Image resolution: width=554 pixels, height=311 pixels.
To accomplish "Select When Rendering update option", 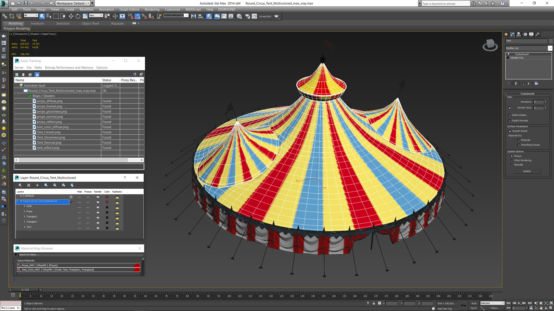I will (x=512, y=160).
